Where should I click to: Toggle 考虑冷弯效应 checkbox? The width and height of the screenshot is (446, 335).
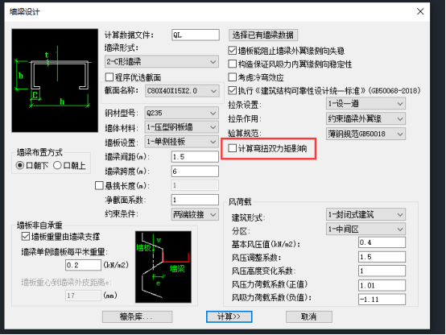coord(233,77)
